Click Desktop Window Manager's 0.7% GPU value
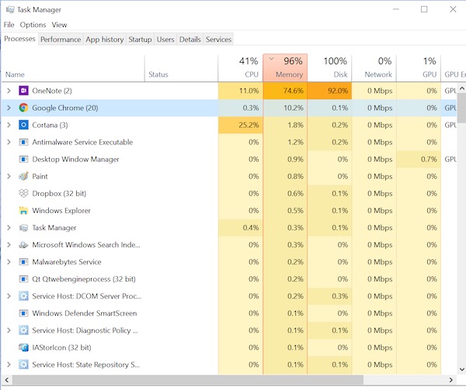466x390 pixels. [419, 159]
